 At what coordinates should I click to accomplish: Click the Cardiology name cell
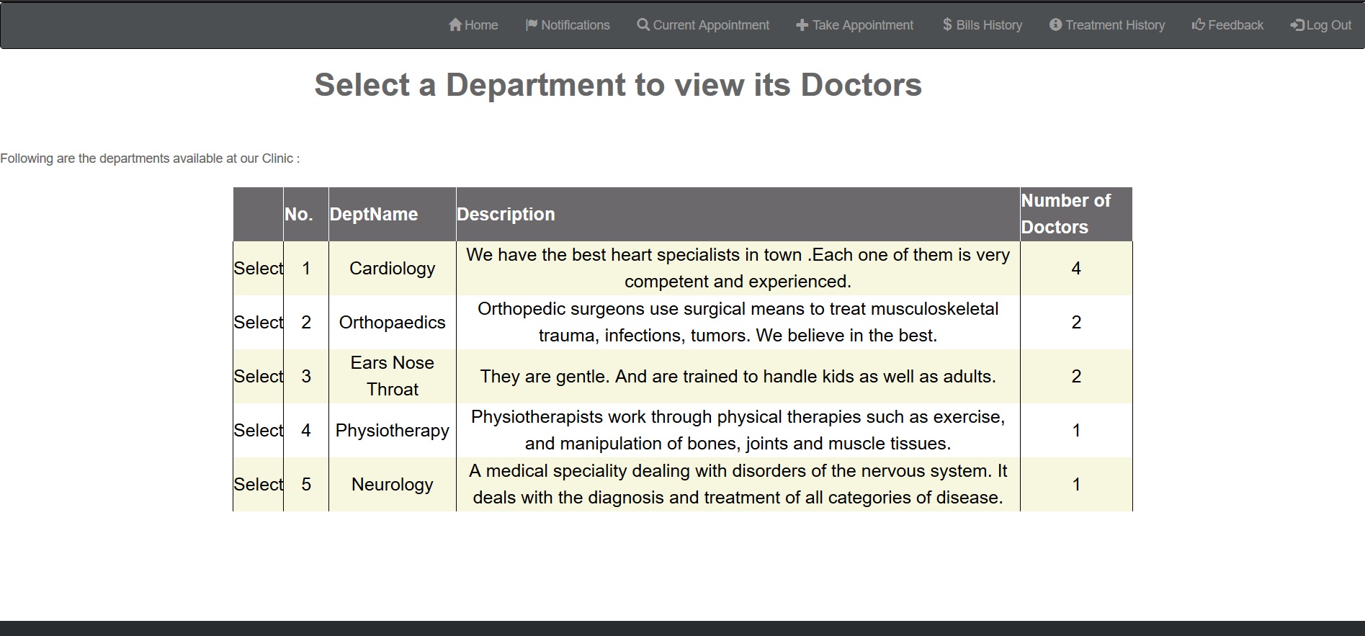tap(392, 269)
